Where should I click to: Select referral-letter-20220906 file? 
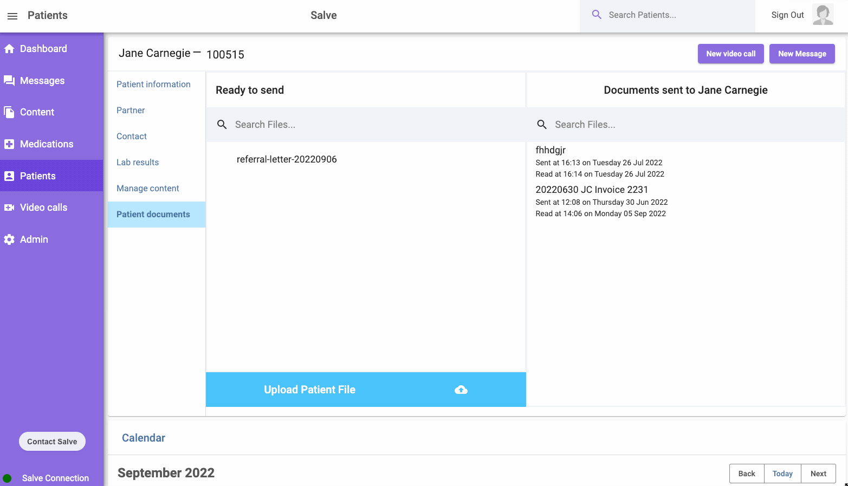click(x=287, y=159)
